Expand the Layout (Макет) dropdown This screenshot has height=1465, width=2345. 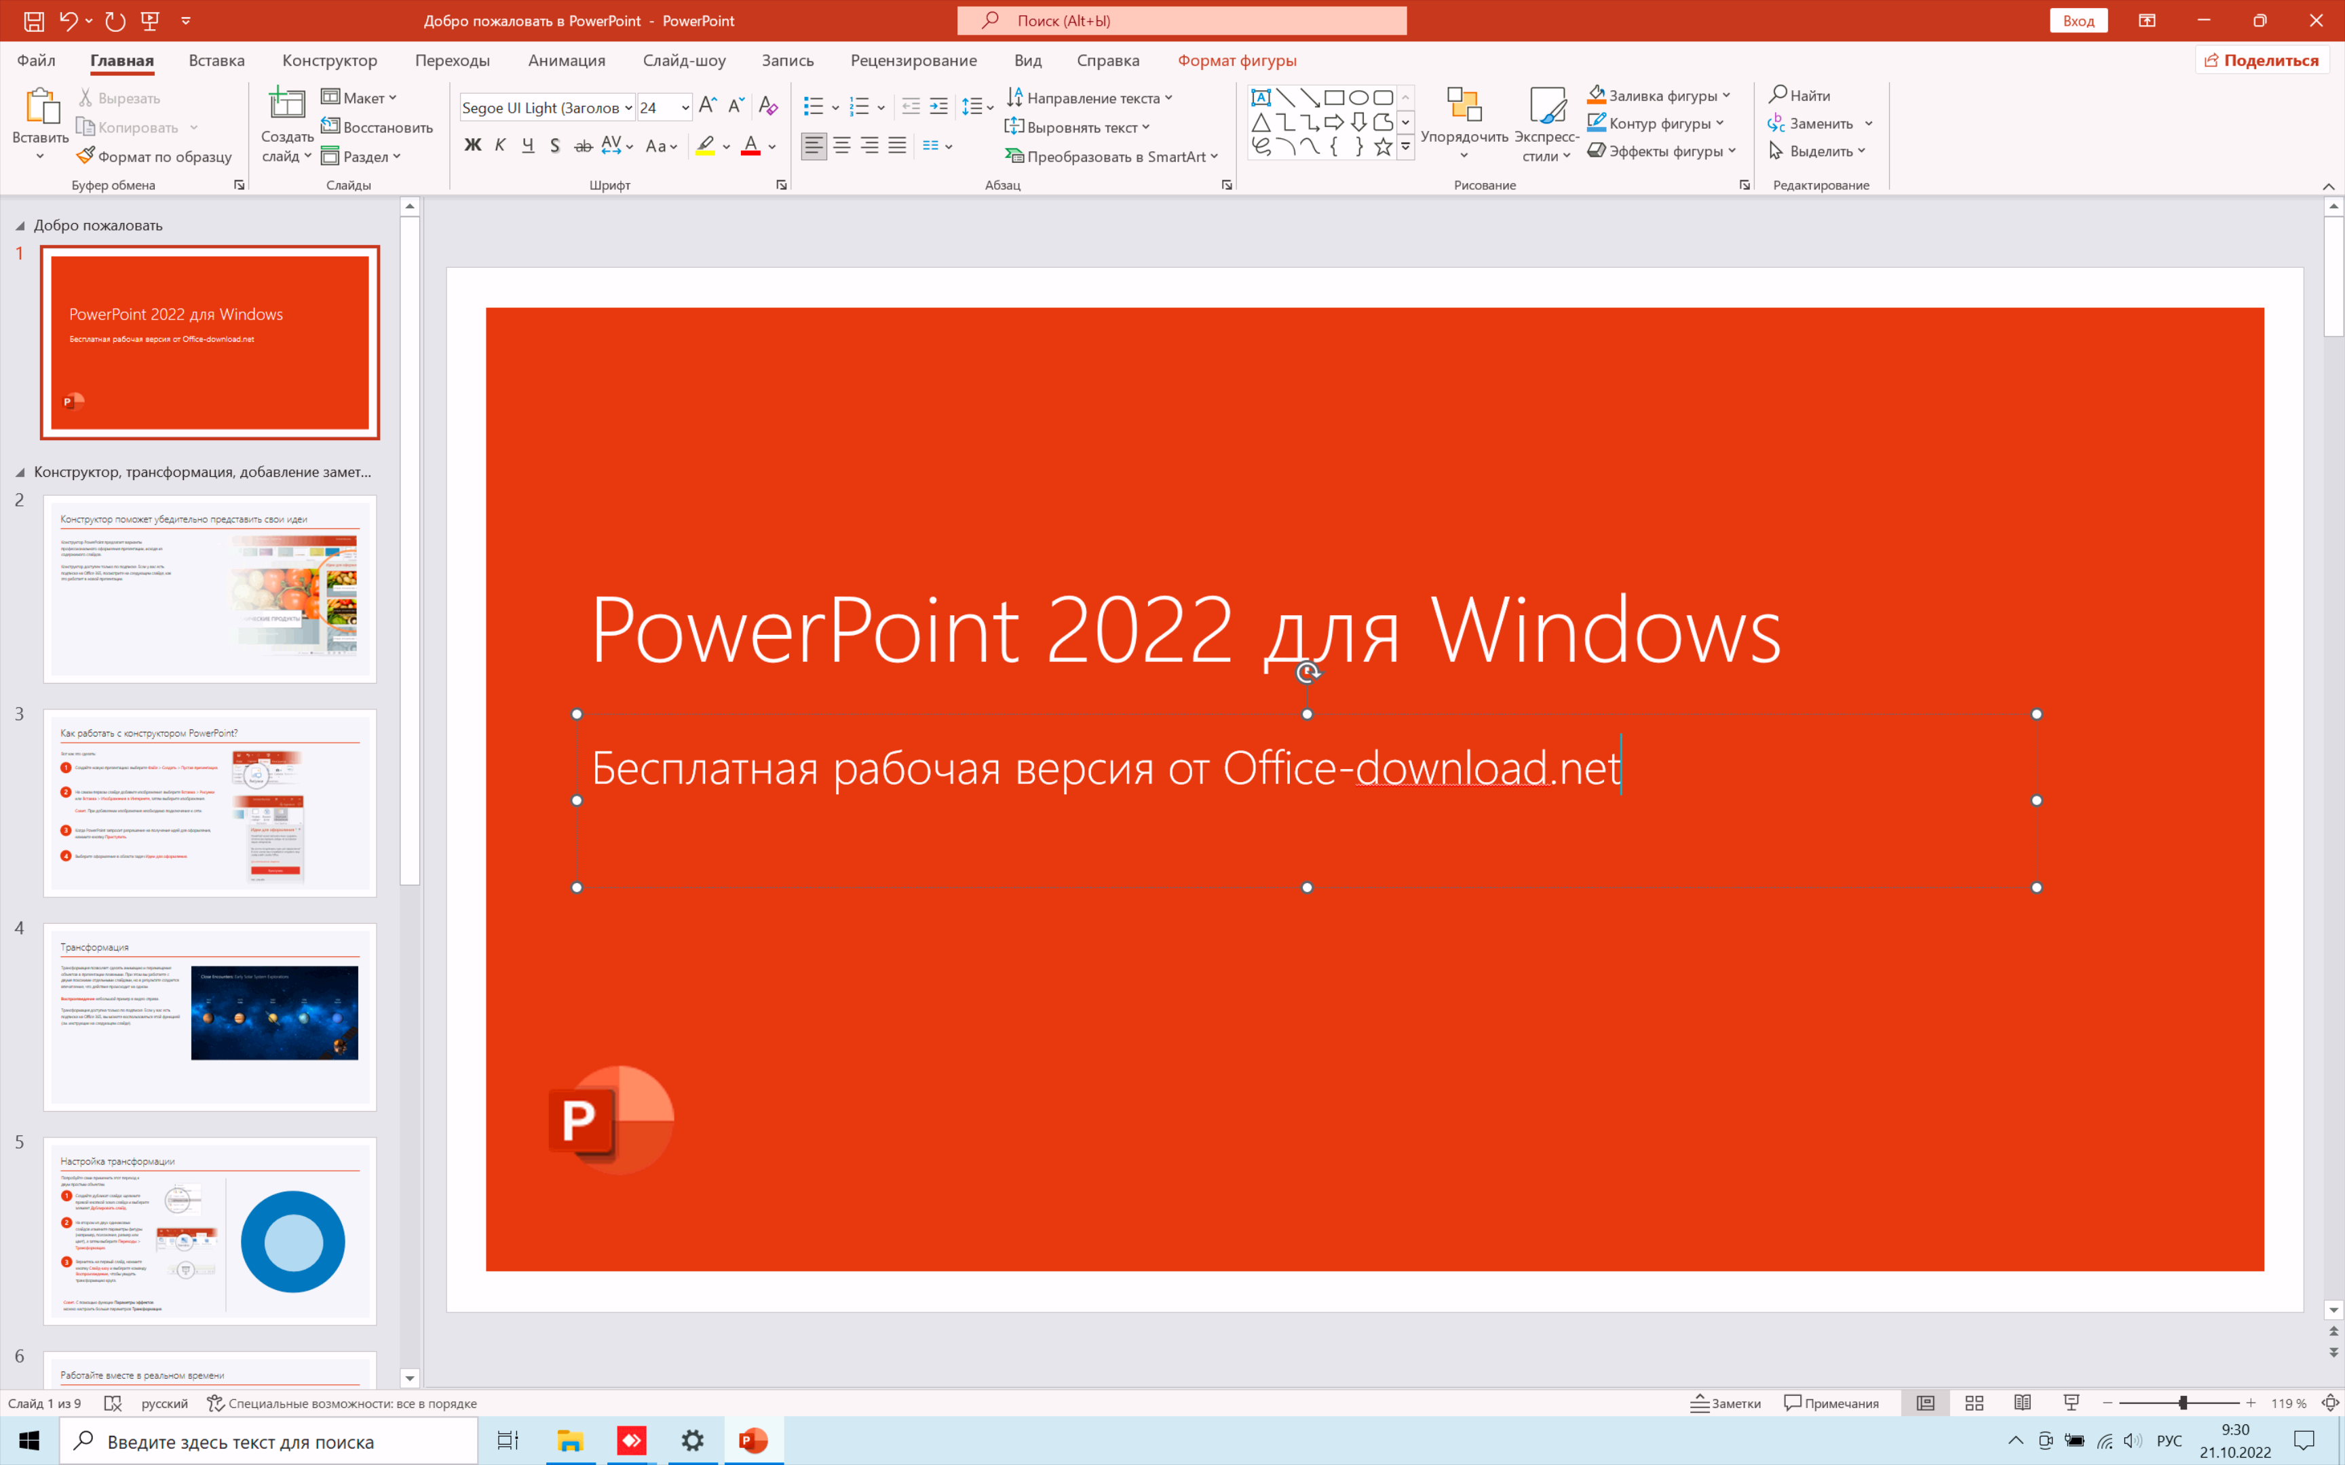click(360, 98)
